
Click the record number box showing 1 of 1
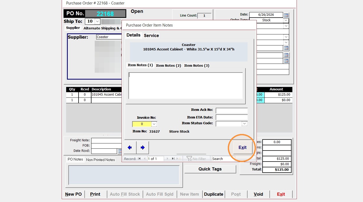click(156, 159)
